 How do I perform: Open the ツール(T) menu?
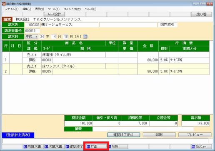(54, 9)
